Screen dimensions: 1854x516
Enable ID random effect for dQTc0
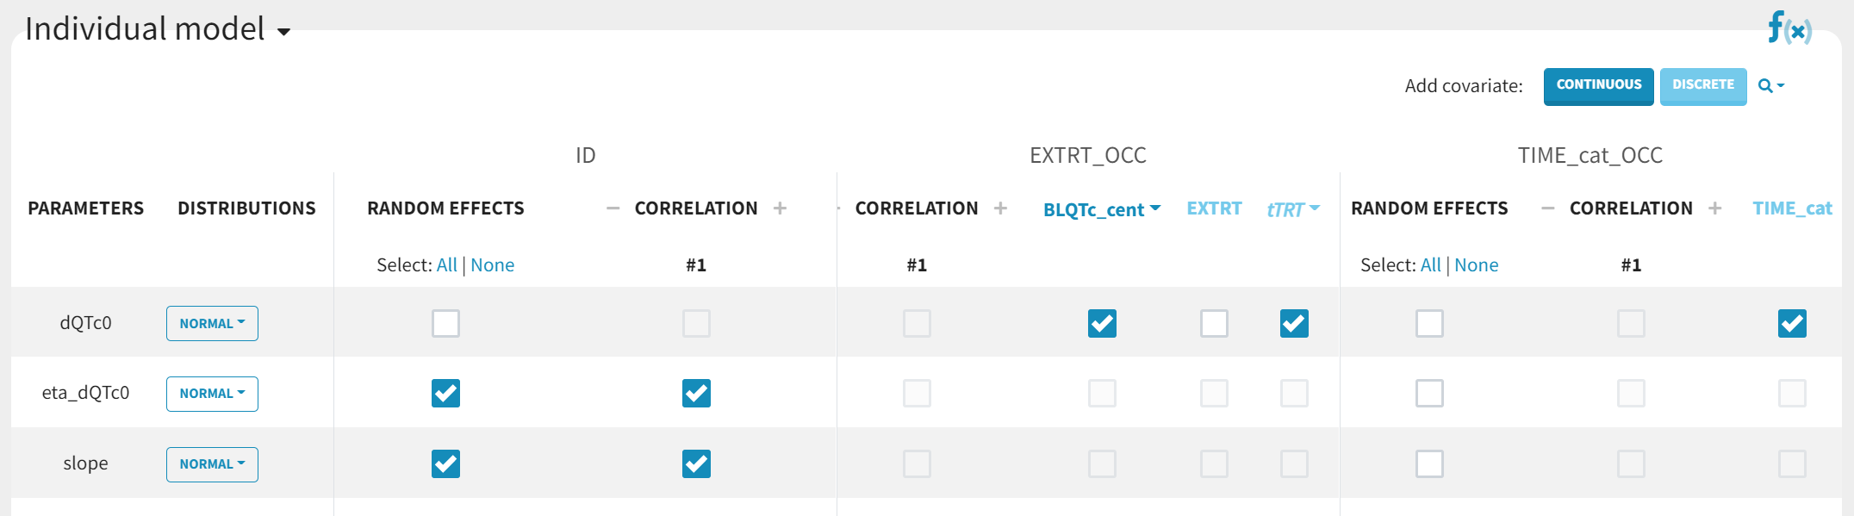coord(445,323)
